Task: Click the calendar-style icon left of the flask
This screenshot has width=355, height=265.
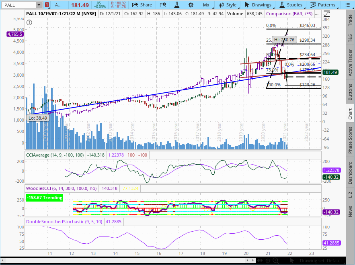Action: (163, 5)
